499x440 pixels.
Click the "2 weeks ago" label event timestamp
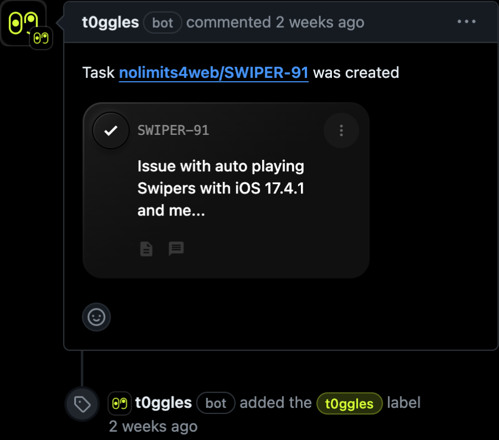click(153, 427)
